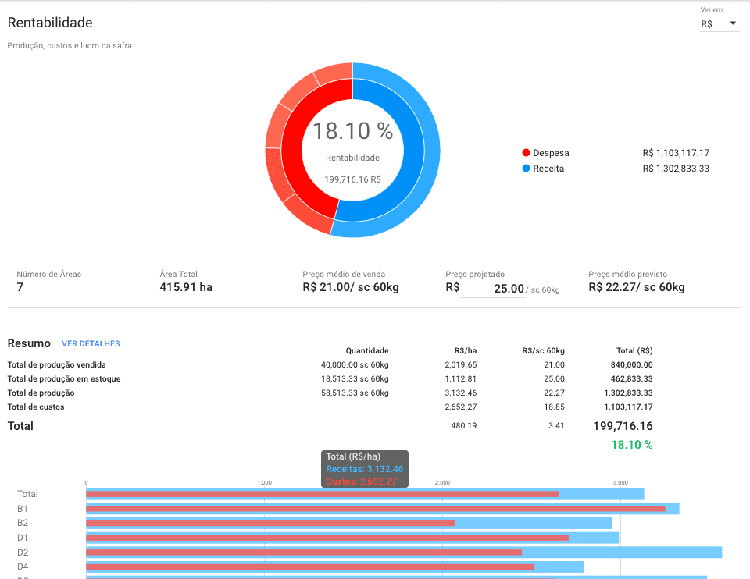
Task: Click the Receita label in the legend
Action: [x=548, y=169]
